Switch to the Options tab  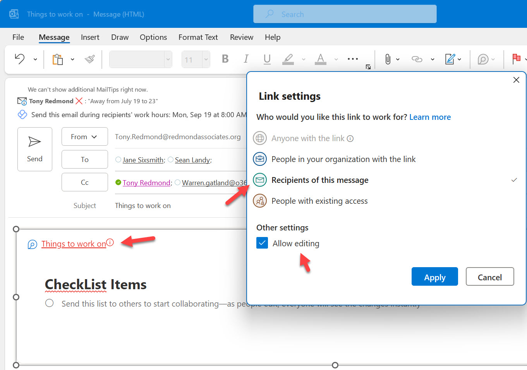[153, 37]
